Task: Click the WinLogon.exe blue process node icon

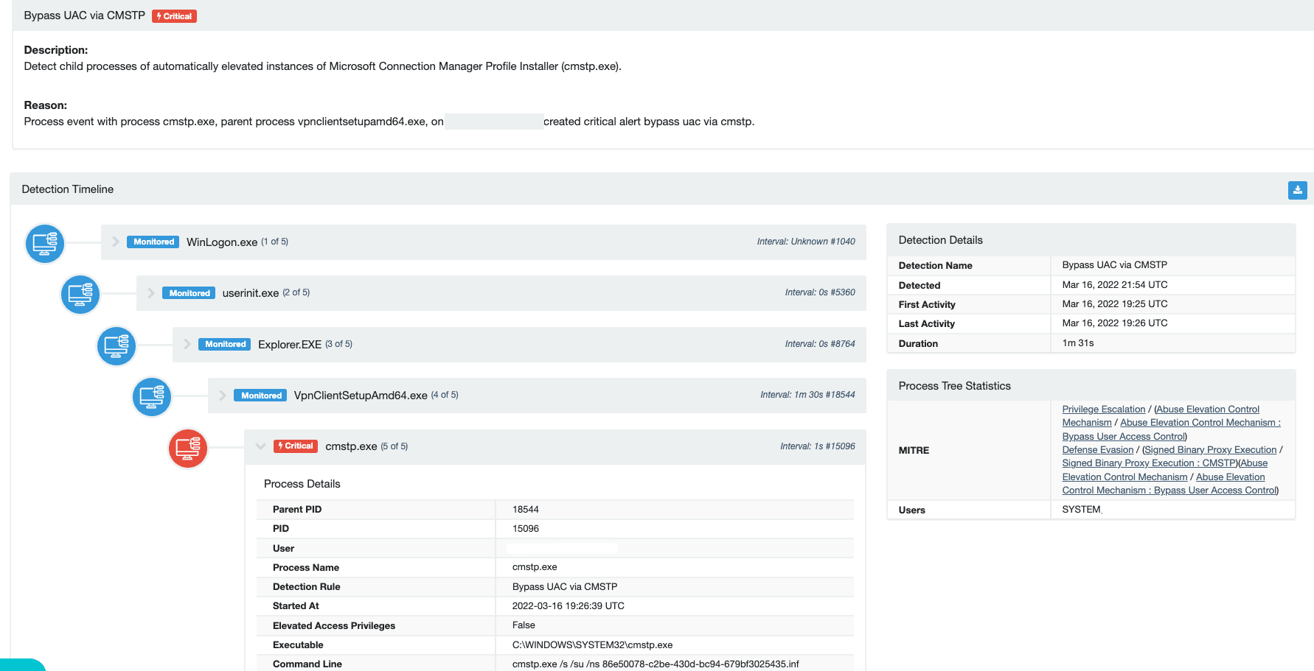Action: [x=45, y=243]
